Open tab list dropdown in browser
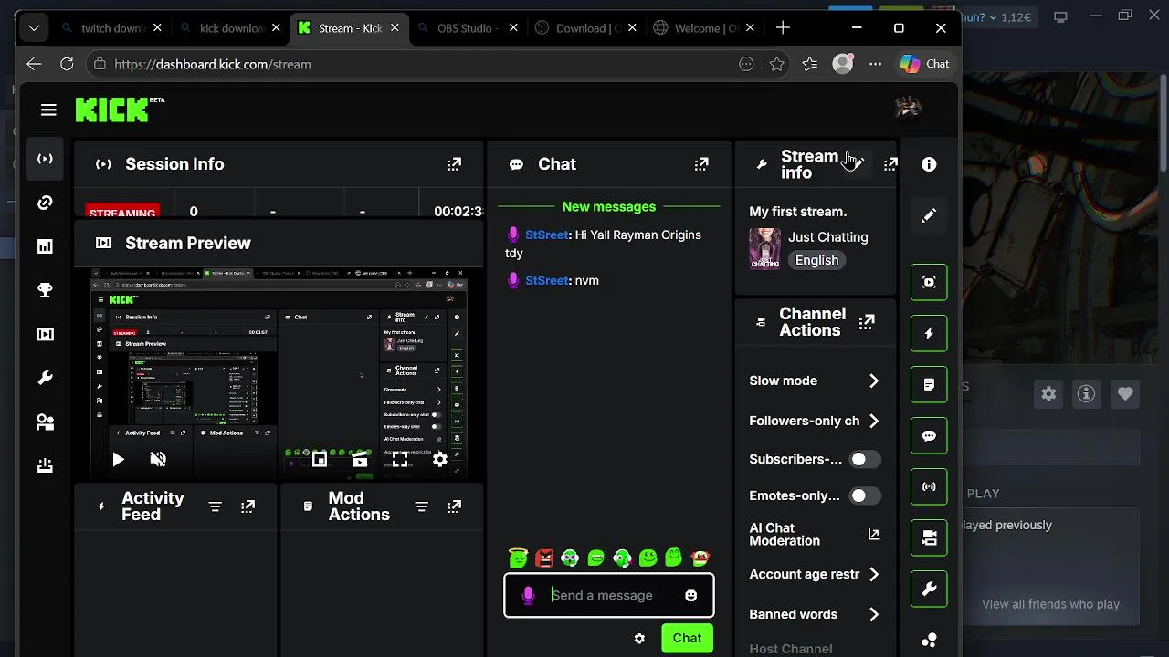The width and height of the screenshot is (1169, 657). tap(34, 28)
